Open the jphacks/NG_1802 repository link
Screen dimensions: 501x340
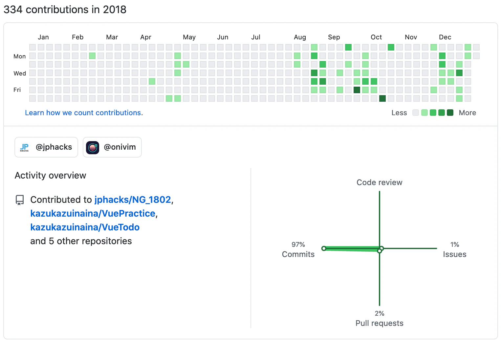133,200
